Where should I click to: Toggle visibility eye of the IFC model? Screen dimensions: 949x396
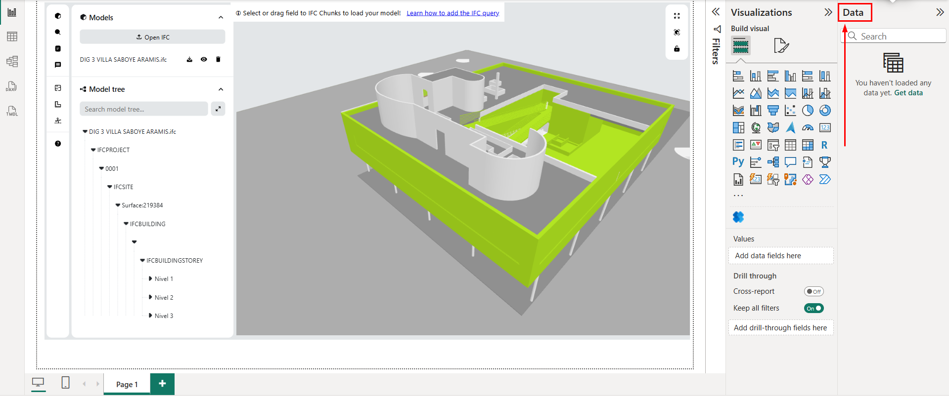(x=204, y=60)
